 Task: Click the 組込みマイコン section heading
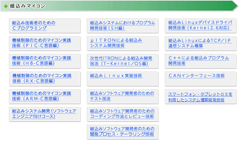point(28,6)
